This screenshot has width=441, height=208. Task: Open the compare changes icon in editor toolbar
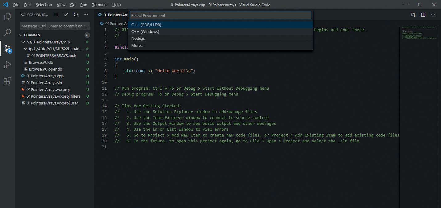[x=413, y=15]
